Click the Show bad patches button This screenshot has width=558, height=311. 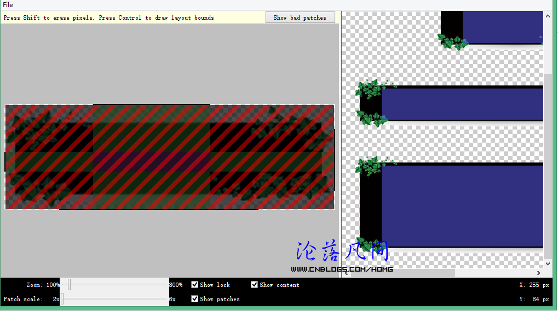(300, 17)
